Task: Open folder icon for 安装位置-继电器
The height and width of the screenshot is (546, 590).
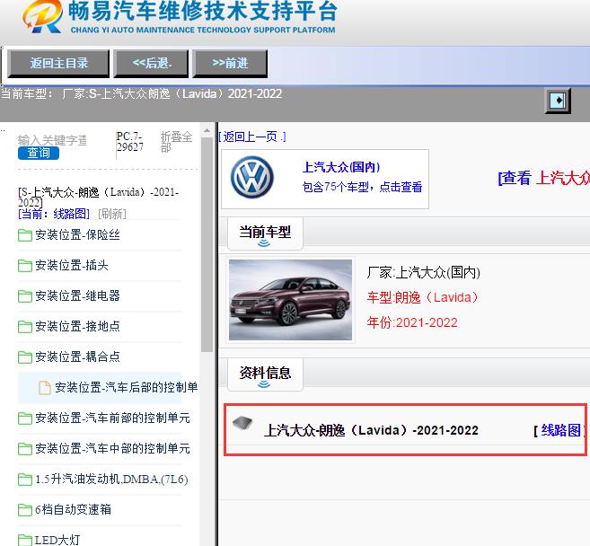Action: tap(25, 296)
